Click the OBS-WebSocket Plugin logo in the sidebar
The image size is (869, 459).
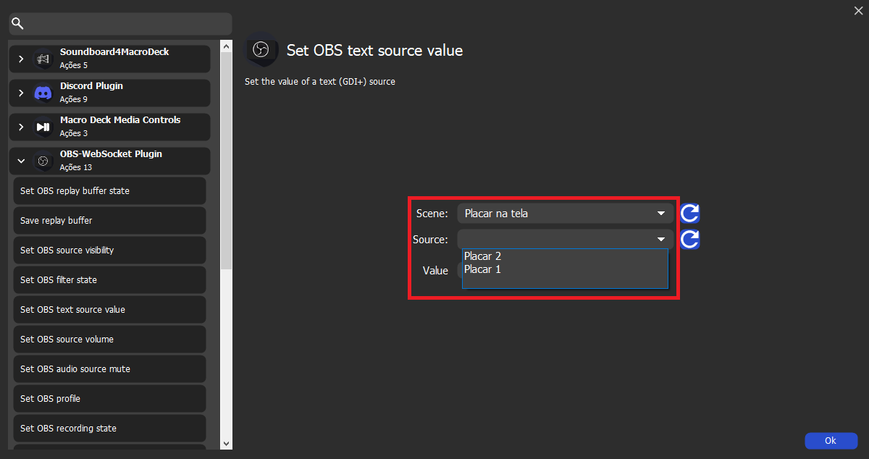[x=42, y=160]
